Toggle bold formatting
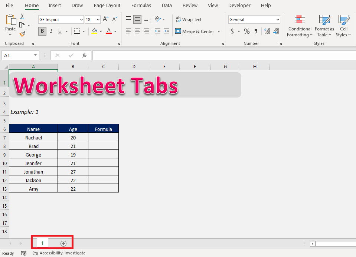Screen dimensions: 356x257 [42, 31]
